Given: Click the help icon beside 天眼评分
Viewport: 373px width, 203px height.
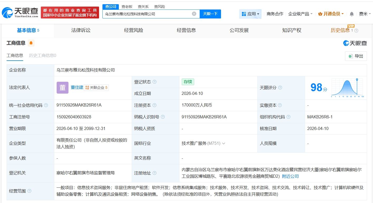Looking at the screenshot, I should (x=280, y=88).
